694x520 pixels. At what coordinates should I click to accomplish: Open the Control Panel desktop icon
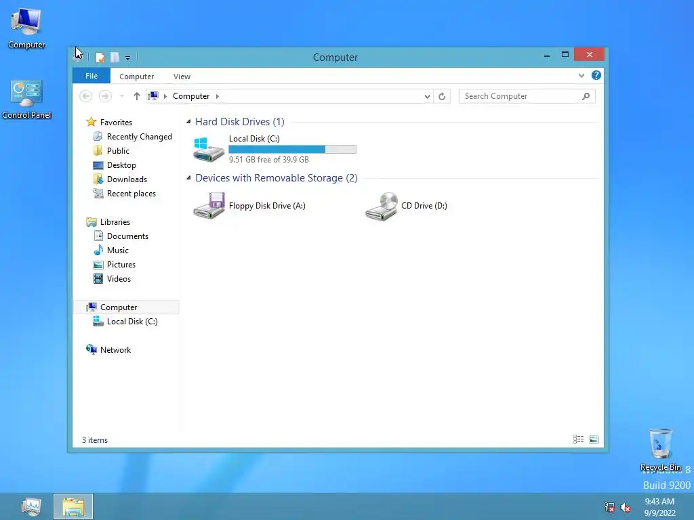pyautogui.click(x=26, y=100)
